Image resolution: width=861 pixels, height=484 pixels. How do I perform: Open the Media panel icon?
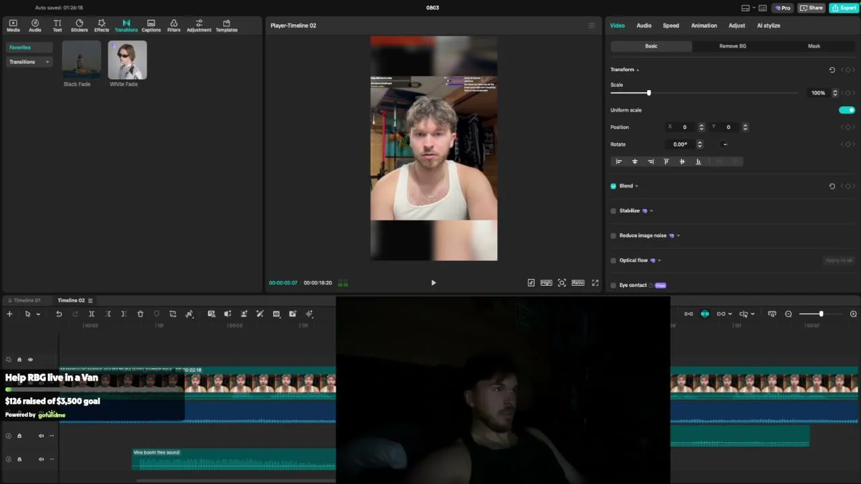13,26
